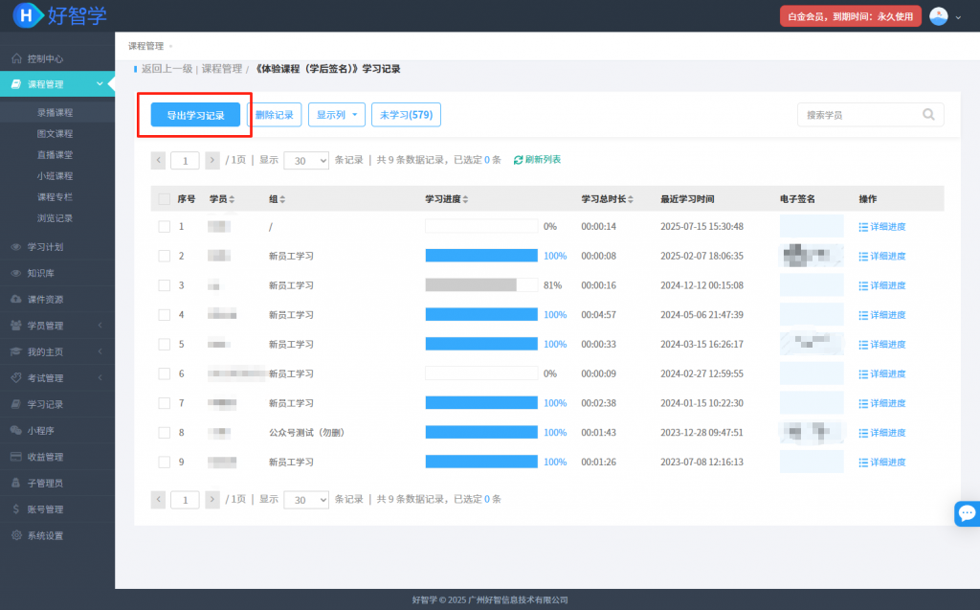The image size is (980, 610).
Task: Open the chat support bubble
Action: (x=967, y=513)
